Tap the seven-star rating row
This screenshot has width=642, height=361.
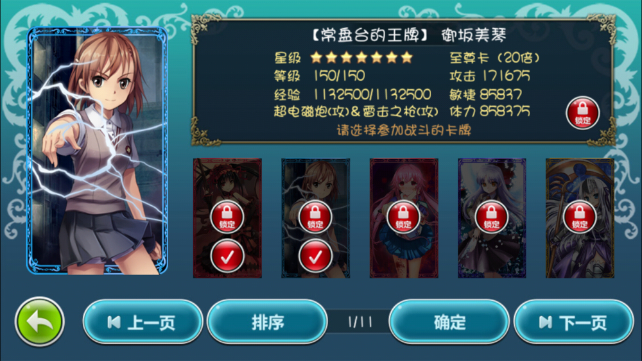[361, 58]
